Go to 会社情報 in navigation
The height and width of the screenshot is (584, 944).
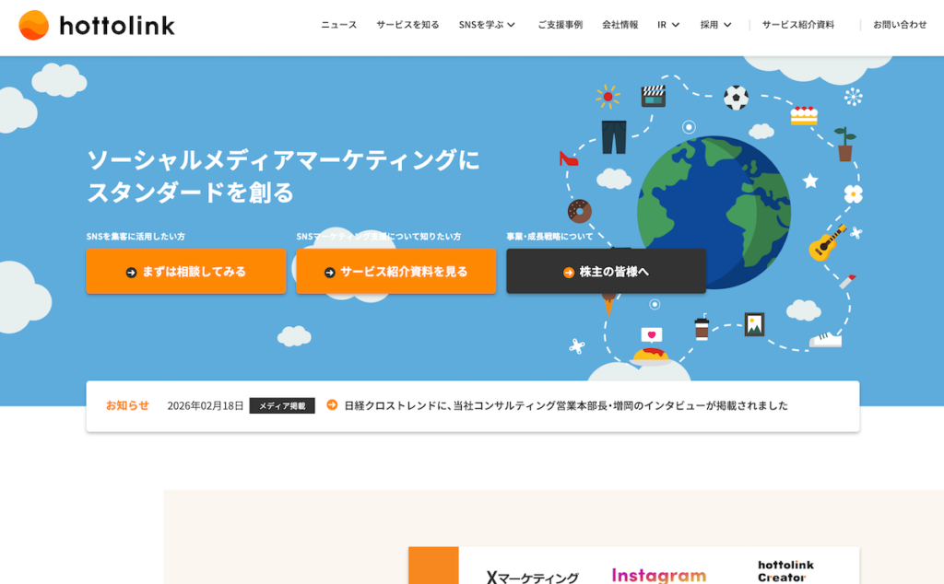[619, 25]
